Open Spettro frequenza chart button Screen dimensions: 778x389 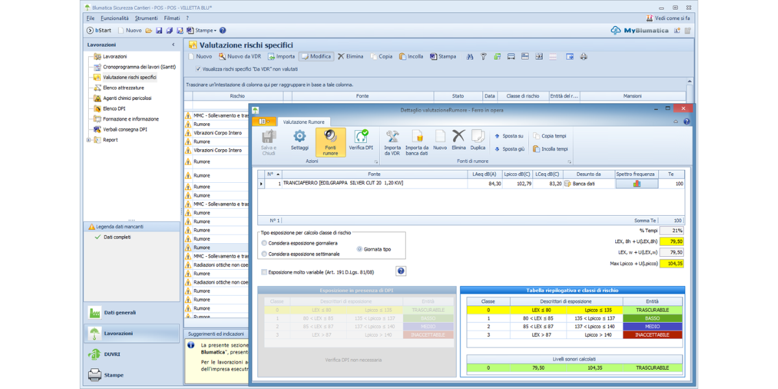point(636,184)
